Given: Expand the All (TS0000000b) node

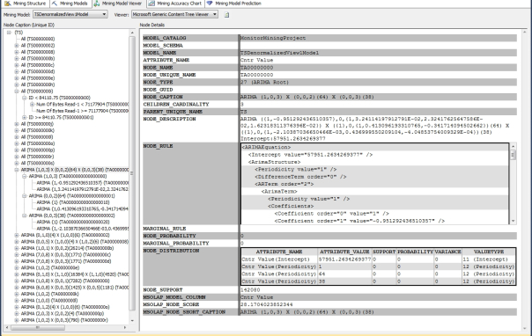Looking at the screenshot, I should pyautogui.click(x=16, y=59).
